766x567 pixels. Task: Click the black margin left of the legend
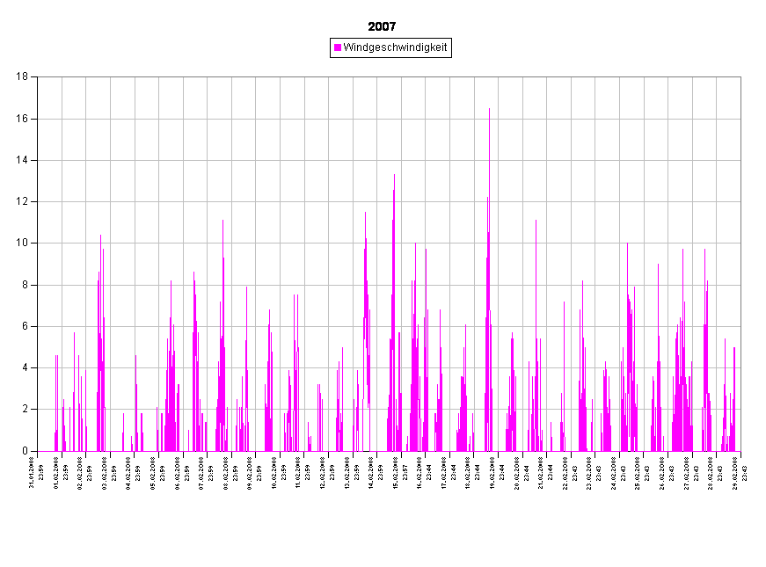(x=176, y=47)
